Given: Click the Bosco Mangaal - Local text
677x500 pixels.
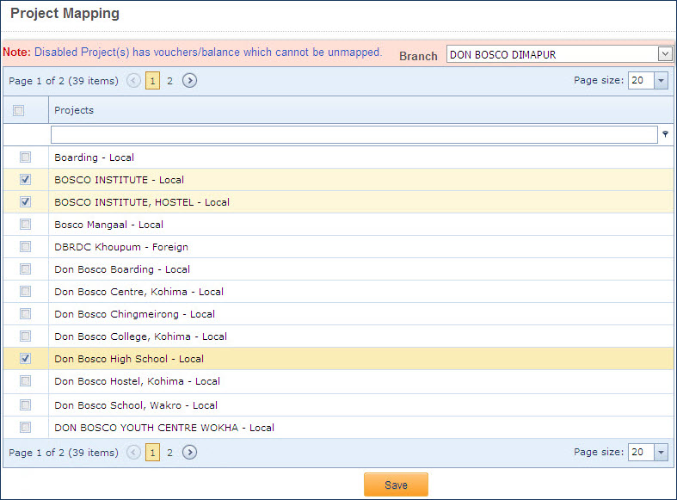Looking at the screenshot, I should [x=108, y=225].
